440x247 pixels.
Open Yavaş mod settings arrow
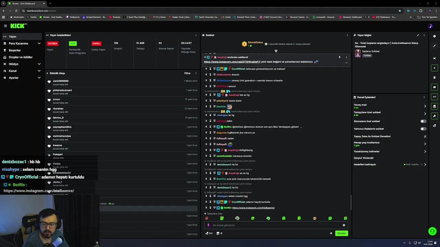(425, 106)
